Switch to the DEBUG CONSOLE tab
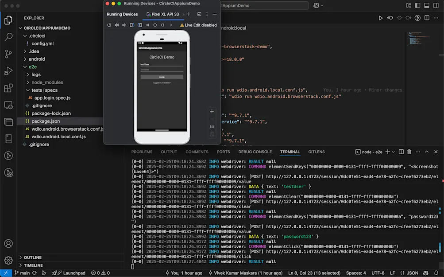Viewport: 444px width, 277px height. coord(255,152)
